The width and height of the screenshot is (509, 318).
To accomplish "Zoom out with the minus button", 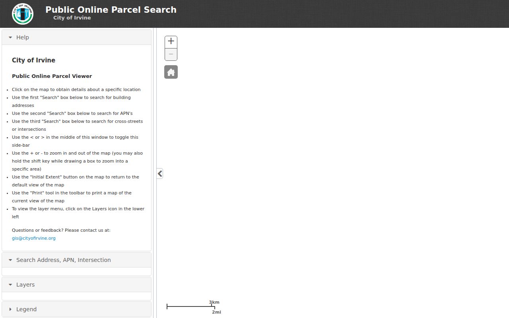I will 171,54.
